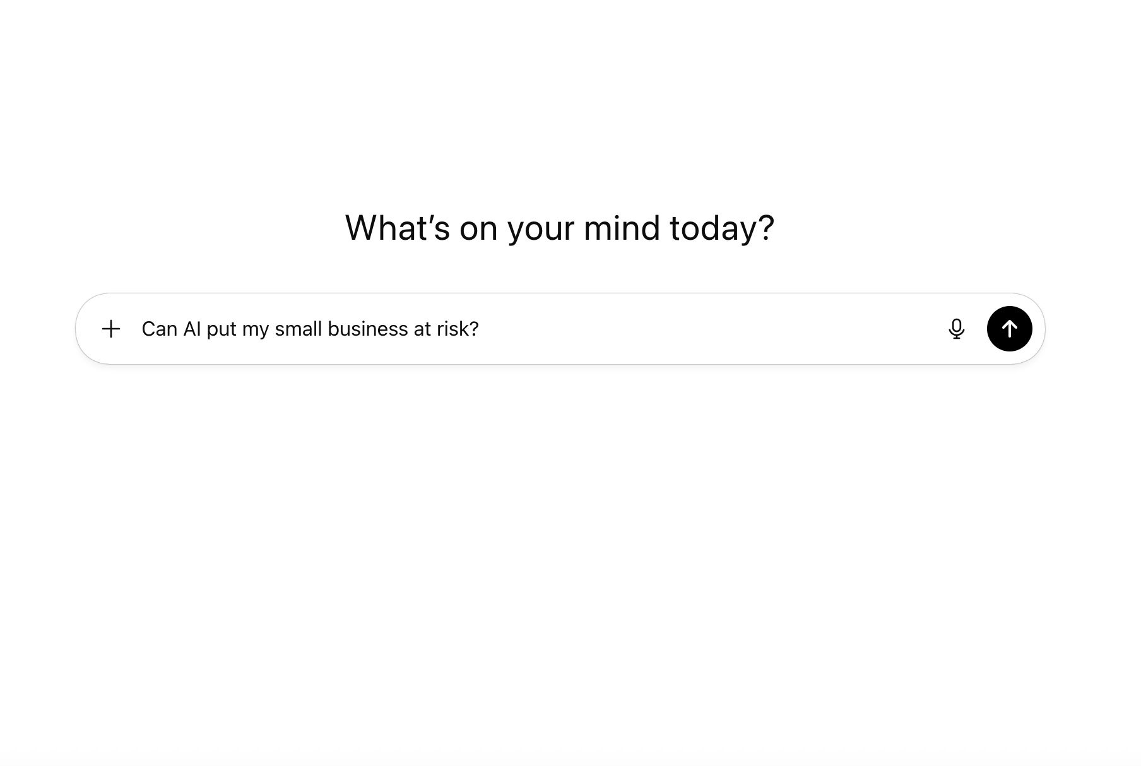Place the cursor on the word "small"
The height and width of the screenshot is (766, 1141).
299,329
